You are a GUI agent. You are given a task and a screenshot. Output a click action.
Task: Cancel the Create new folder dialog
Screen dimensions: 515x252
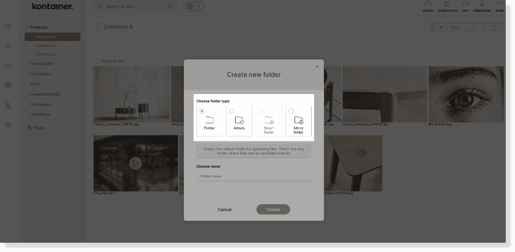225,209
